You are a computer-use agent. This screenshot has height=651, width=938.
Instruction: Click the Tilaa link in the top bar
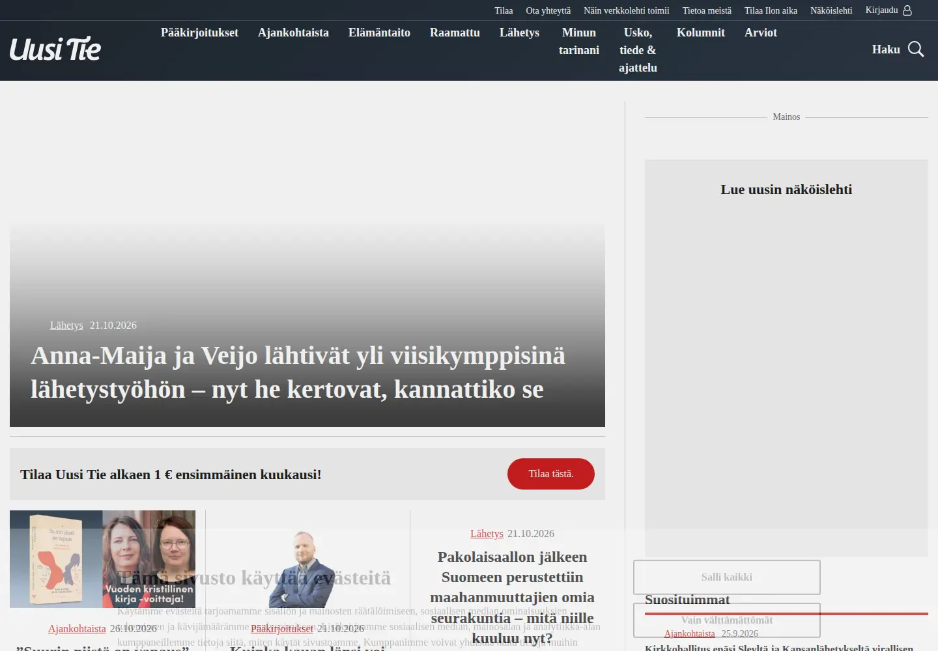[x=504, y=10]
